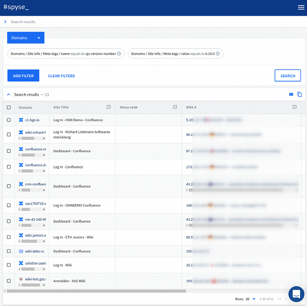Click the "Log In - HGN Demo - Confluence" title
This screenshot has height=306, width=307.
(x=78, y=120)
